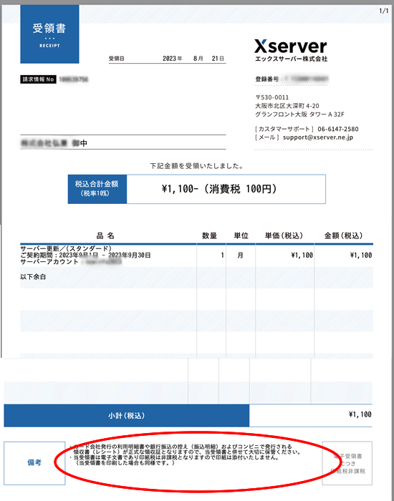The width and height of the screenshot is (394, 501).
Task: Click the 印紙税非課税 stamp box
Action: pyautogui.click(x=347, y=463)
